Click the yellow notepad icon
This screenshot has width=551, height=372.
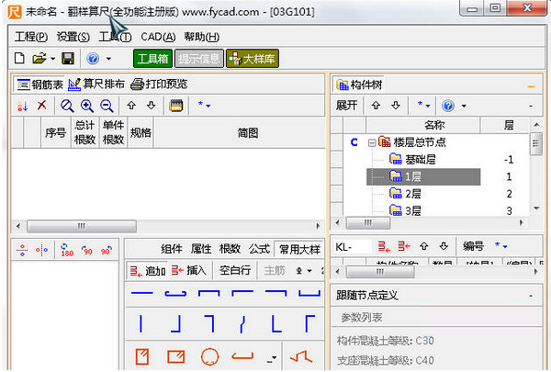[175, 106]
